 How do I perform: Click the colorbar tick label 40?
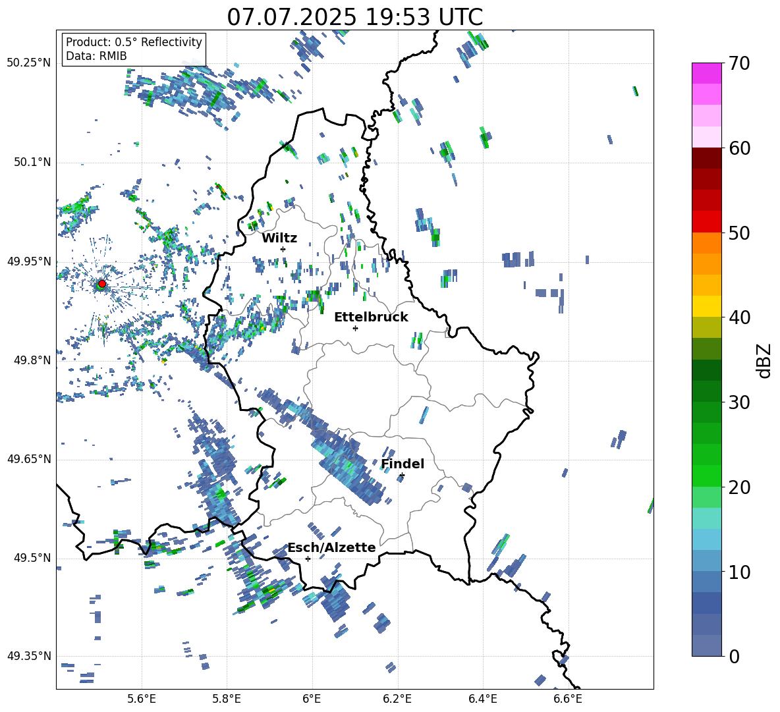739,317
